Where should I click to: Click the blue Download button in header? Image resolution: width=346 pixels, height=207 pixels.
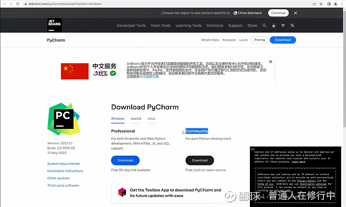(283, 40)
